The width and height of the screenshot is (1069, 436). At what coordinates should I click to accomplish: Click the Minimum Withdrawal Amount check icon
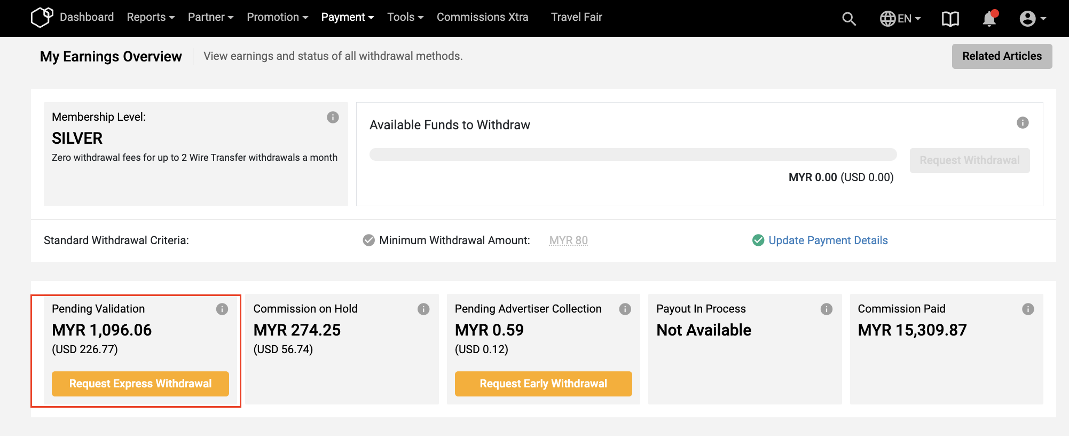[368, 240]
